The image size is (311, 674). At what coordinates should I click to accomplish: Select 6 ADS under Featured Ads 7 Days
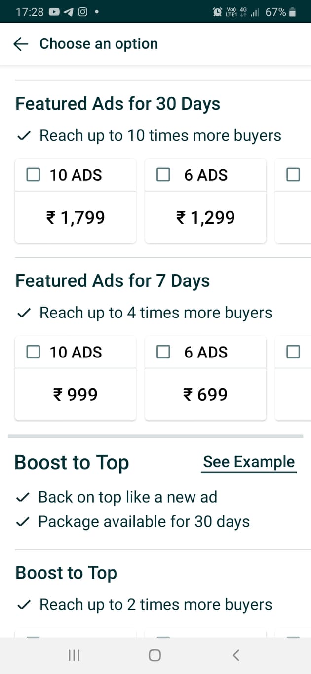click(x=163, y=351)
